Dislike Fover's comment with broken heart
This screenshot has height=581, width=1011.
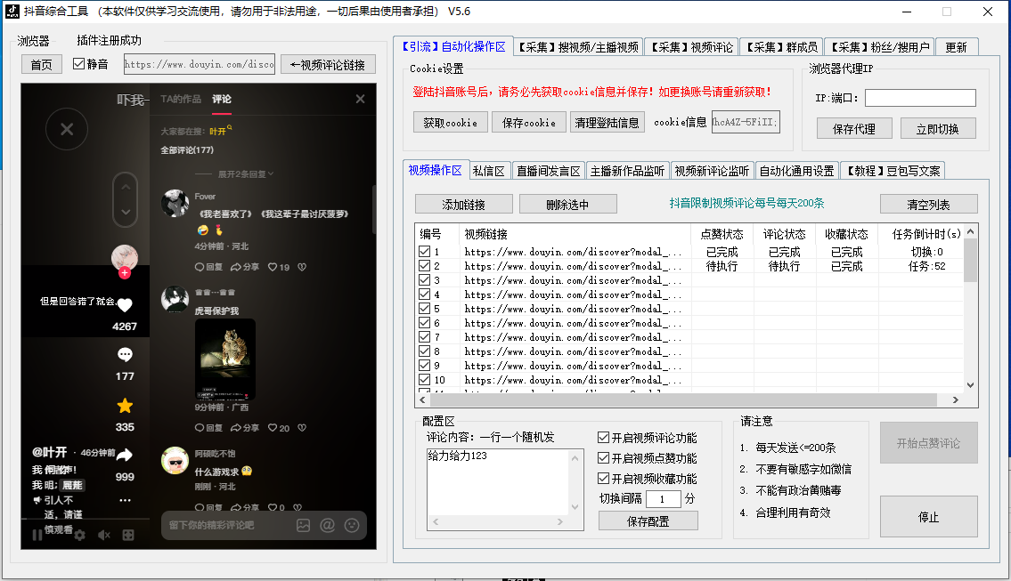[302, 267]
